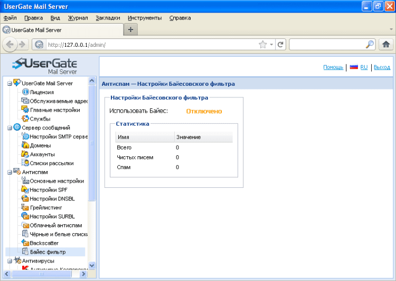The width and height of the screenshot is (396, 281).
Task: Click the Reload page icon
Action: coord(280,45)
